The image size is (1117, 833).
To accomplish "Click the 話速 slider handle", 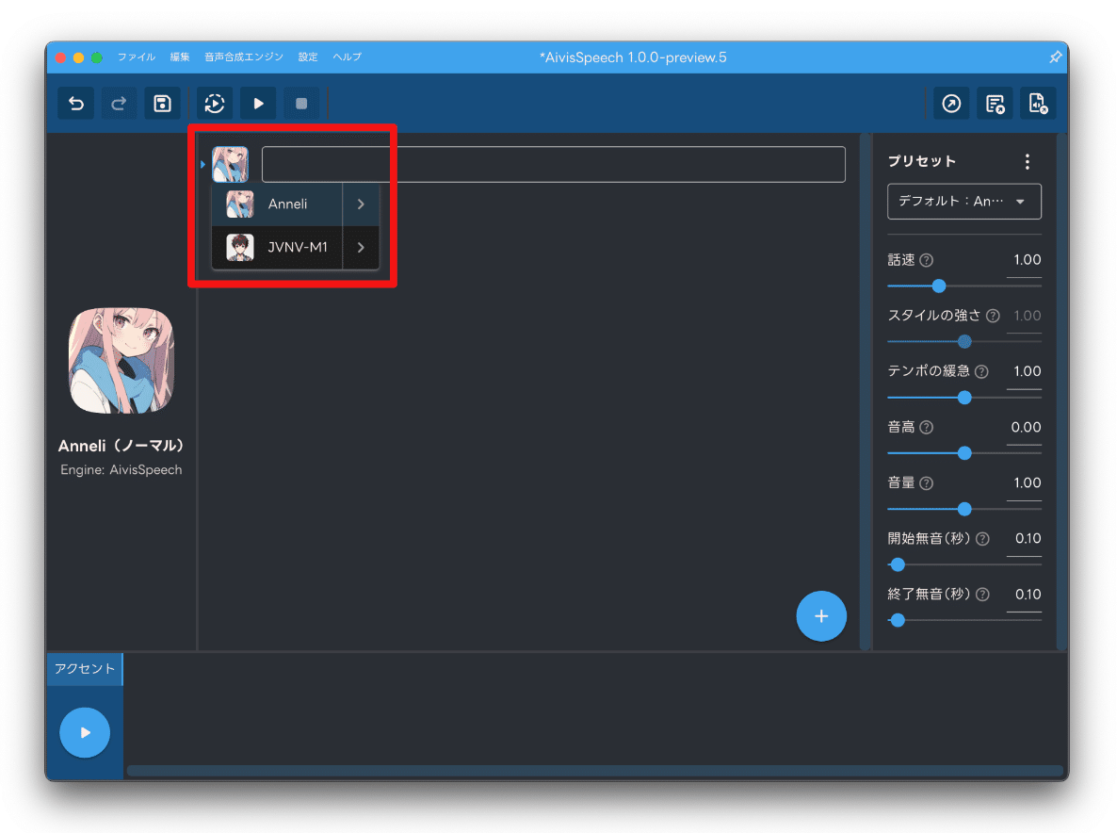I will pos(939,286).
